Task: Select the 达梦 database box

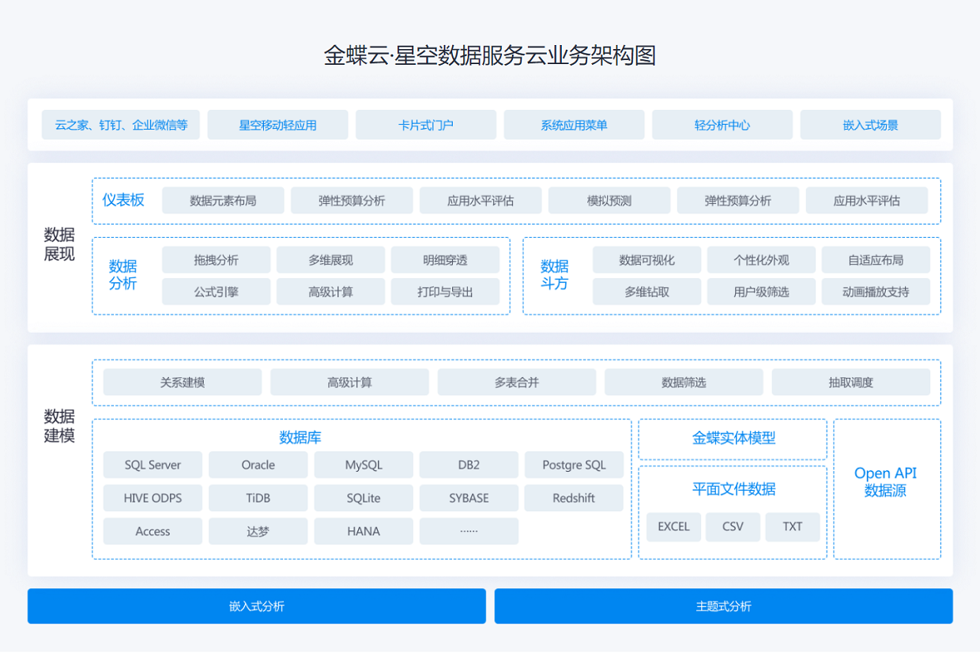Action: click(258, 531)
